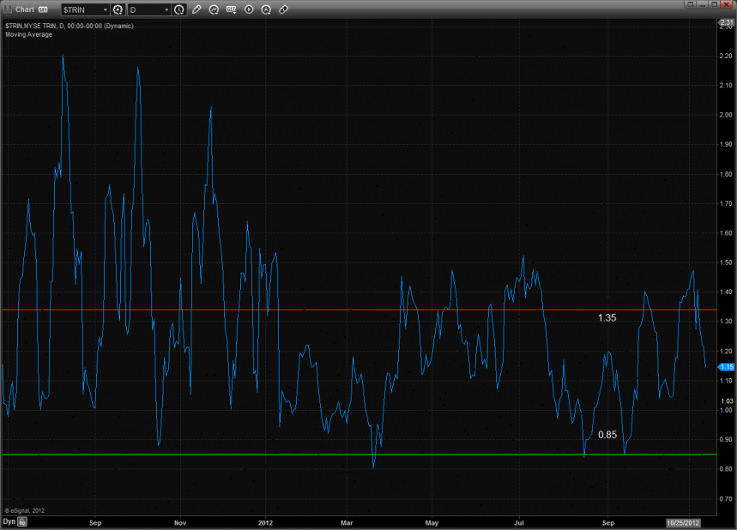Toggle the Dyn time mode label

tap(9, 521)
